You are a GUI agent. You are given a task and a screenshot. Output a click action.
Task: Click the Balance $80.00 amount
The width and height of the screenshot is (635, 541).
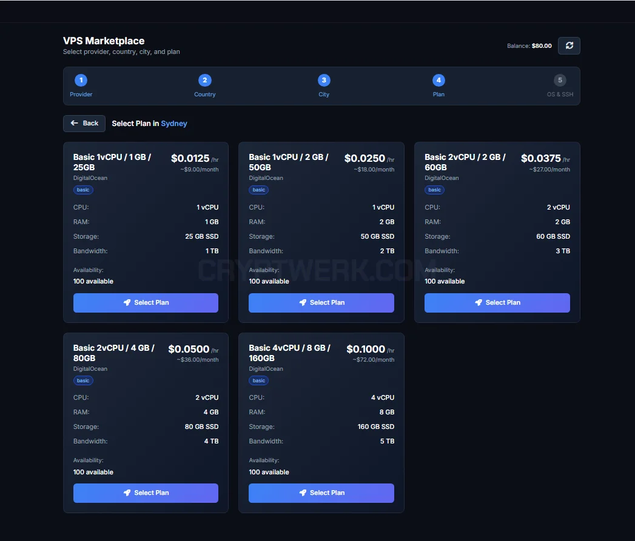pyautogui.click(x=542, y=45)
